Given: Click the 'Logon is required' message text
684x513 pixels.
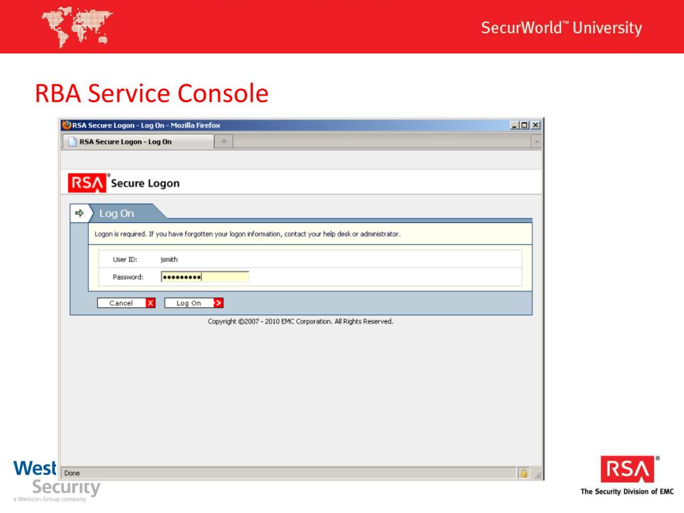Looking at the screenshot, I should pyautogui.click(x=247, y=234).
